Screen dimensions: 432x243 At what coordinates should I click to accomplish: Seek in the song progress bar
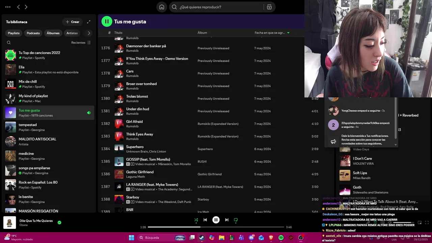[x=216, y=227]
